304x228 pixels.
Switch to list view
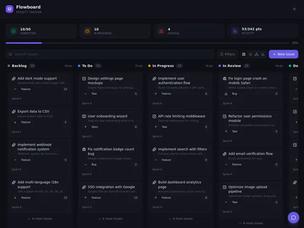click(x=250, y=54)
